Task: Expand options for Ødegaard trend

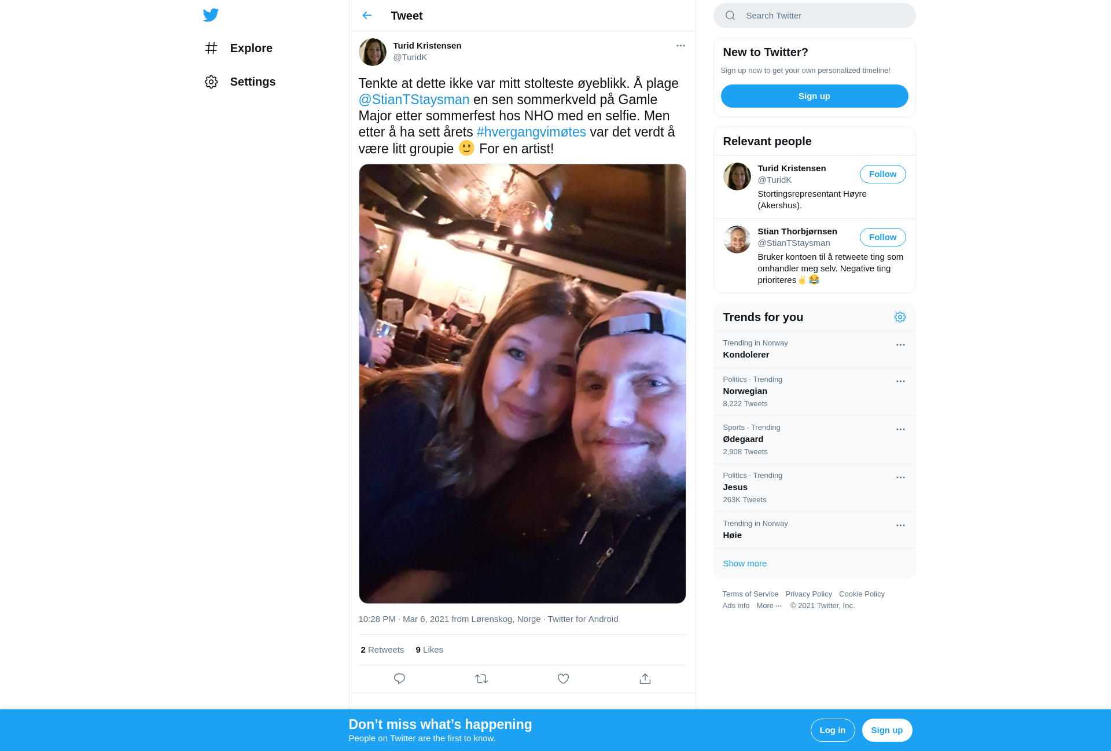Action: (x=900, y=429)
